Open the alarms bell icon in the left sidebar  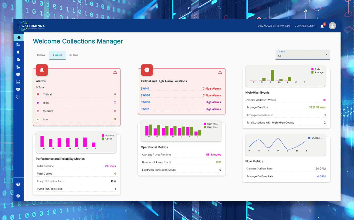click(18, 52)
